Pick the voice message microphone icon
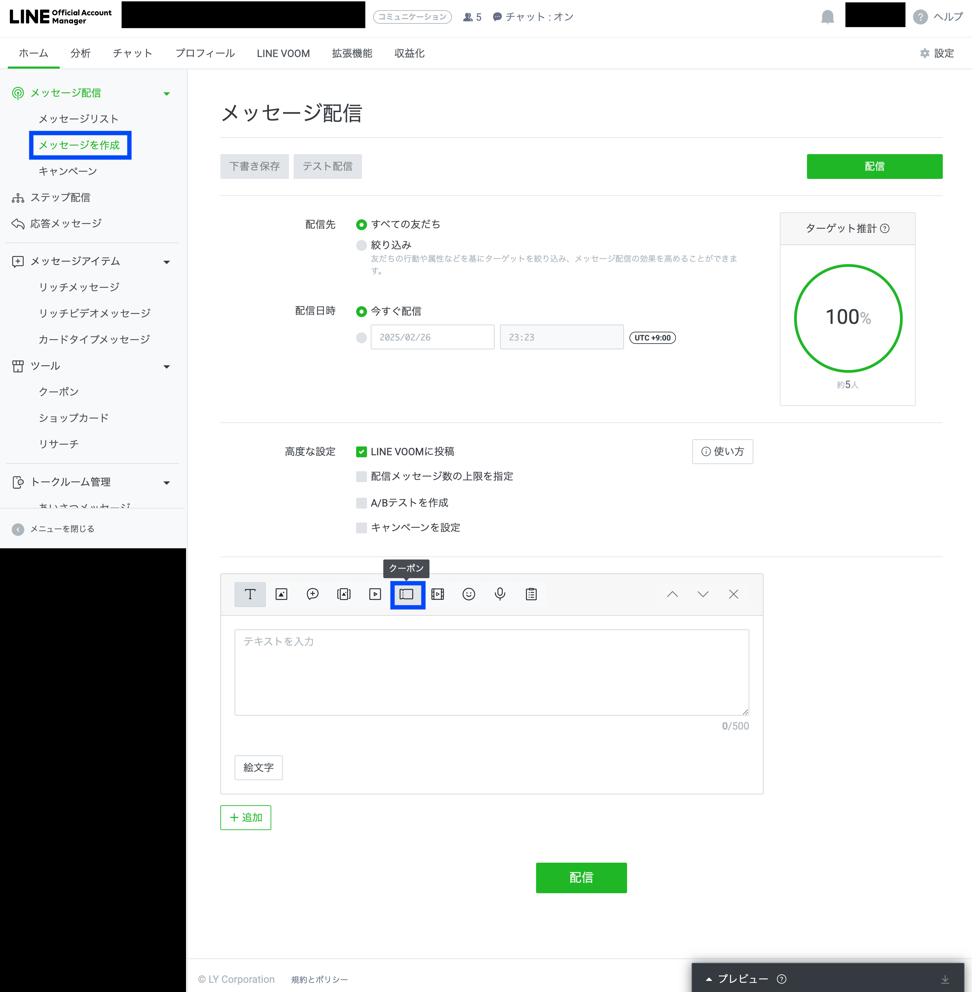 500,594
